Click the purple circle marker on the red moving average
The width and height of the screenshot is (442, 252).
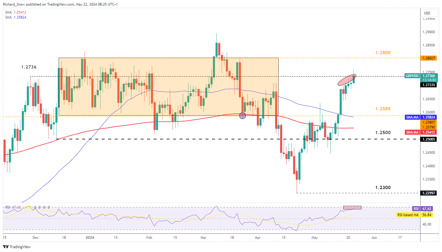point(242,116)
